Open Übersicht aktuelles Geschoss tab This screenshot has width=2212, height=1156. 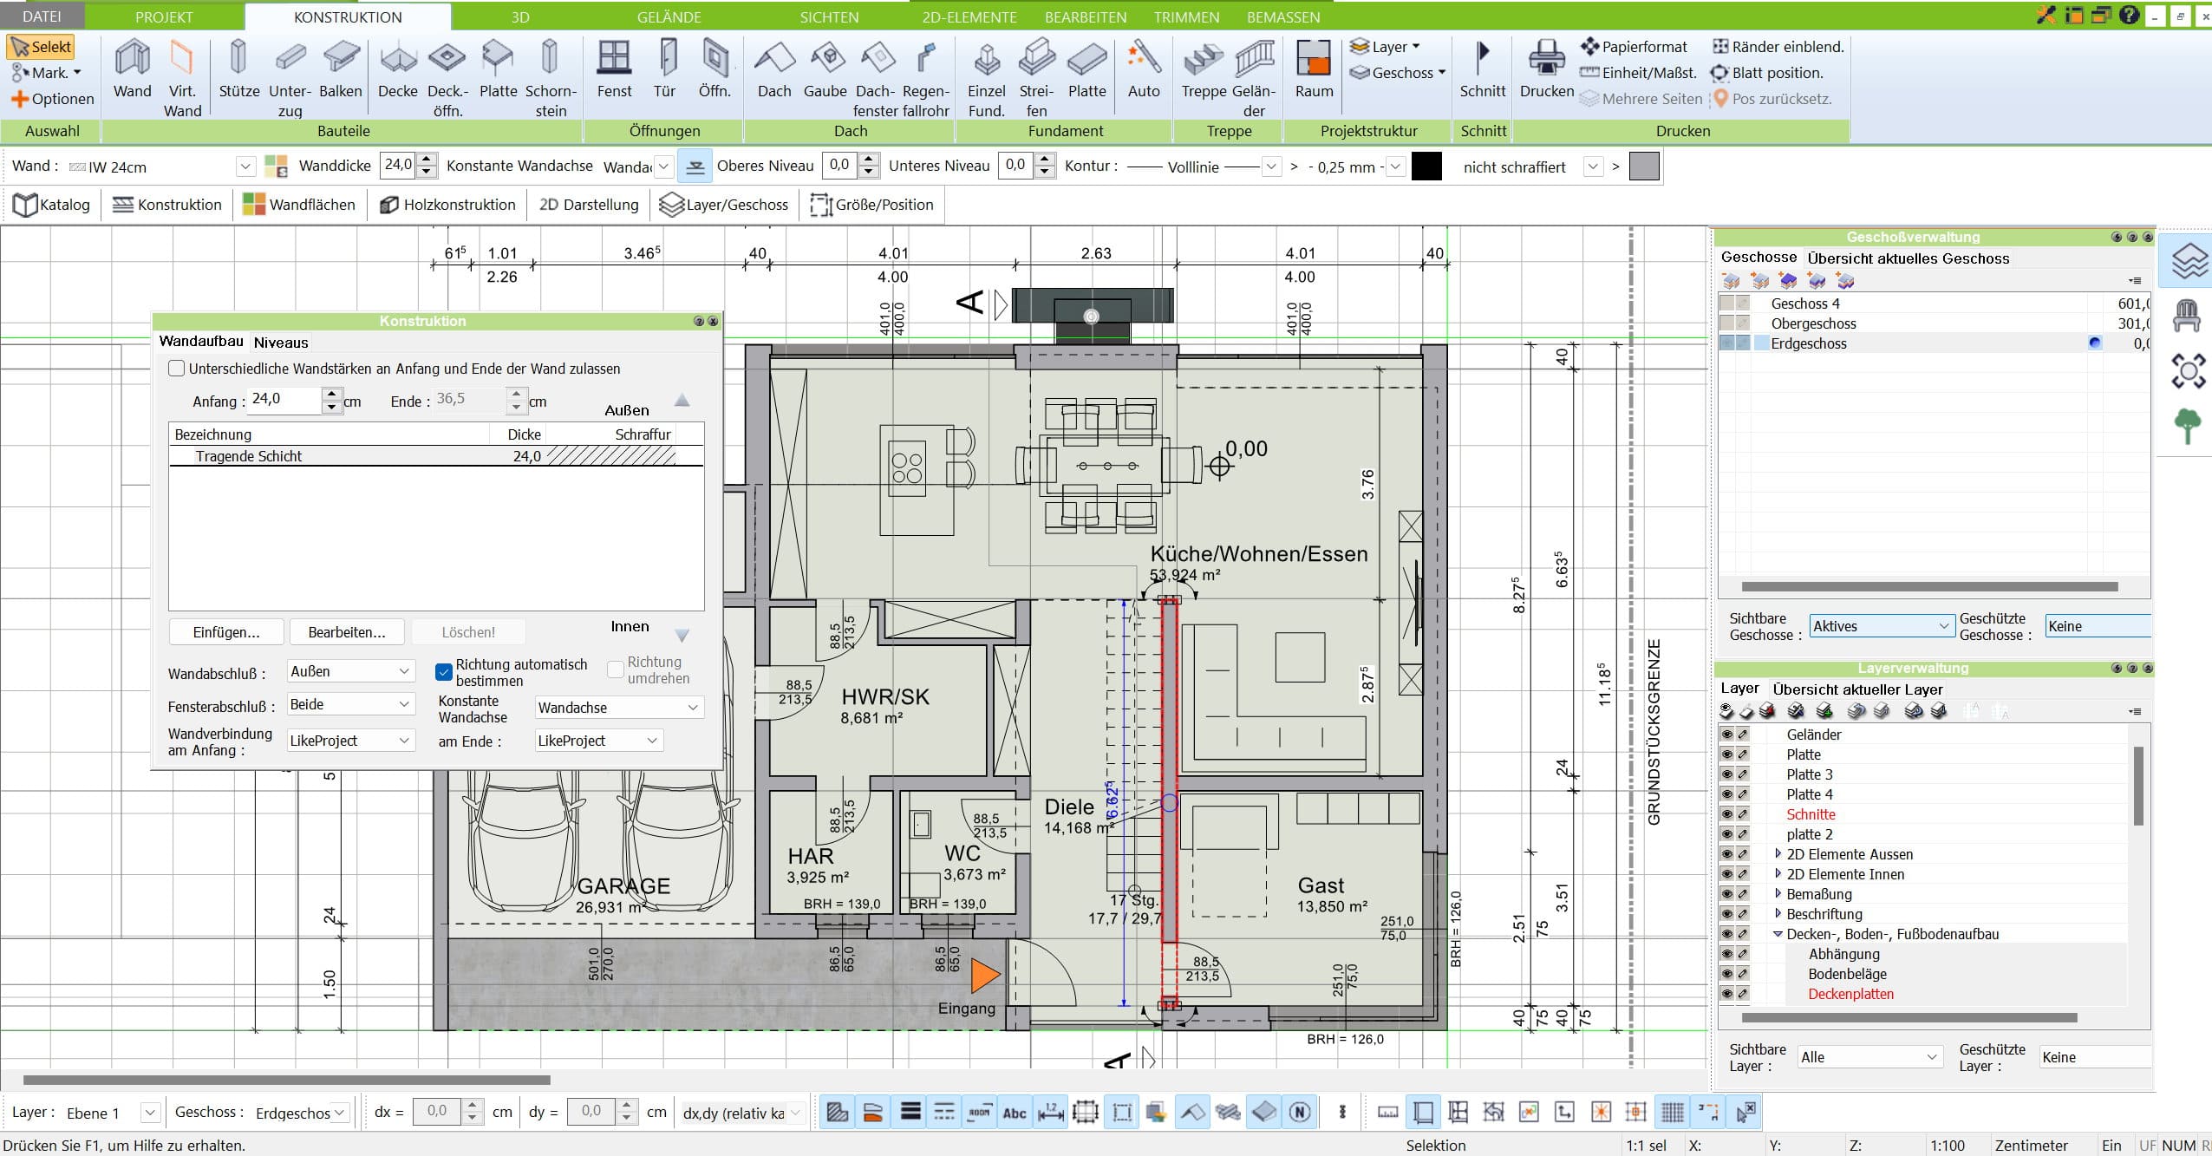(1908, 258)
